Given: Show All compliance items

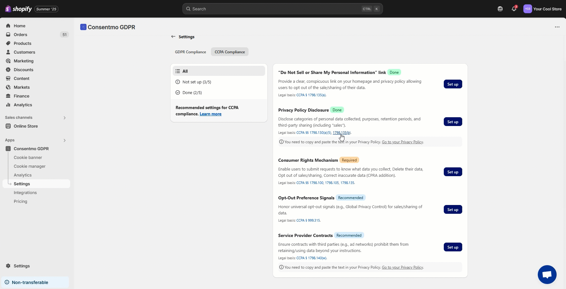Looking at the screenshot, I should (219, 71).
